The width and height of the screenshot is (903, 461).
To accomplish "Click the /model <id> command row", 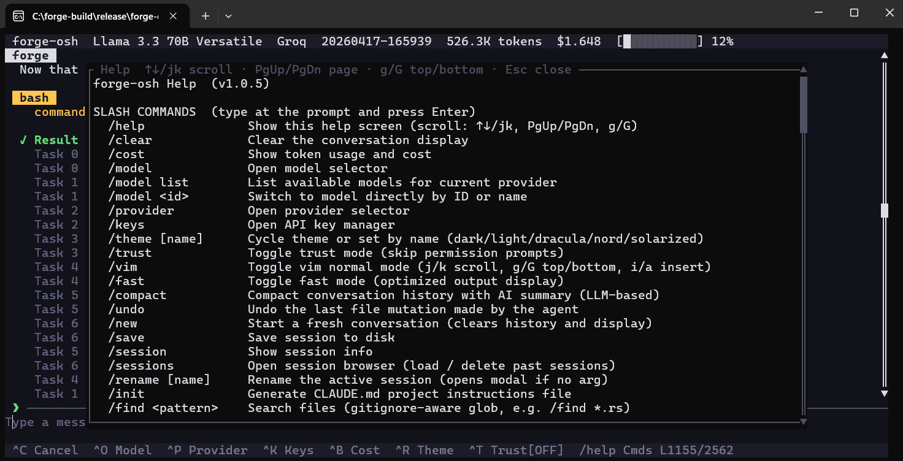I will coord(318,197).
